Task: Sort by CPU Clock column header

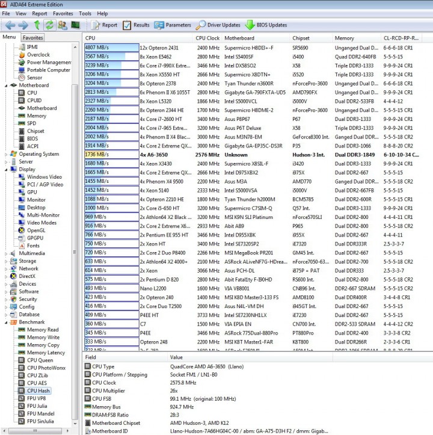Action: 207,38
